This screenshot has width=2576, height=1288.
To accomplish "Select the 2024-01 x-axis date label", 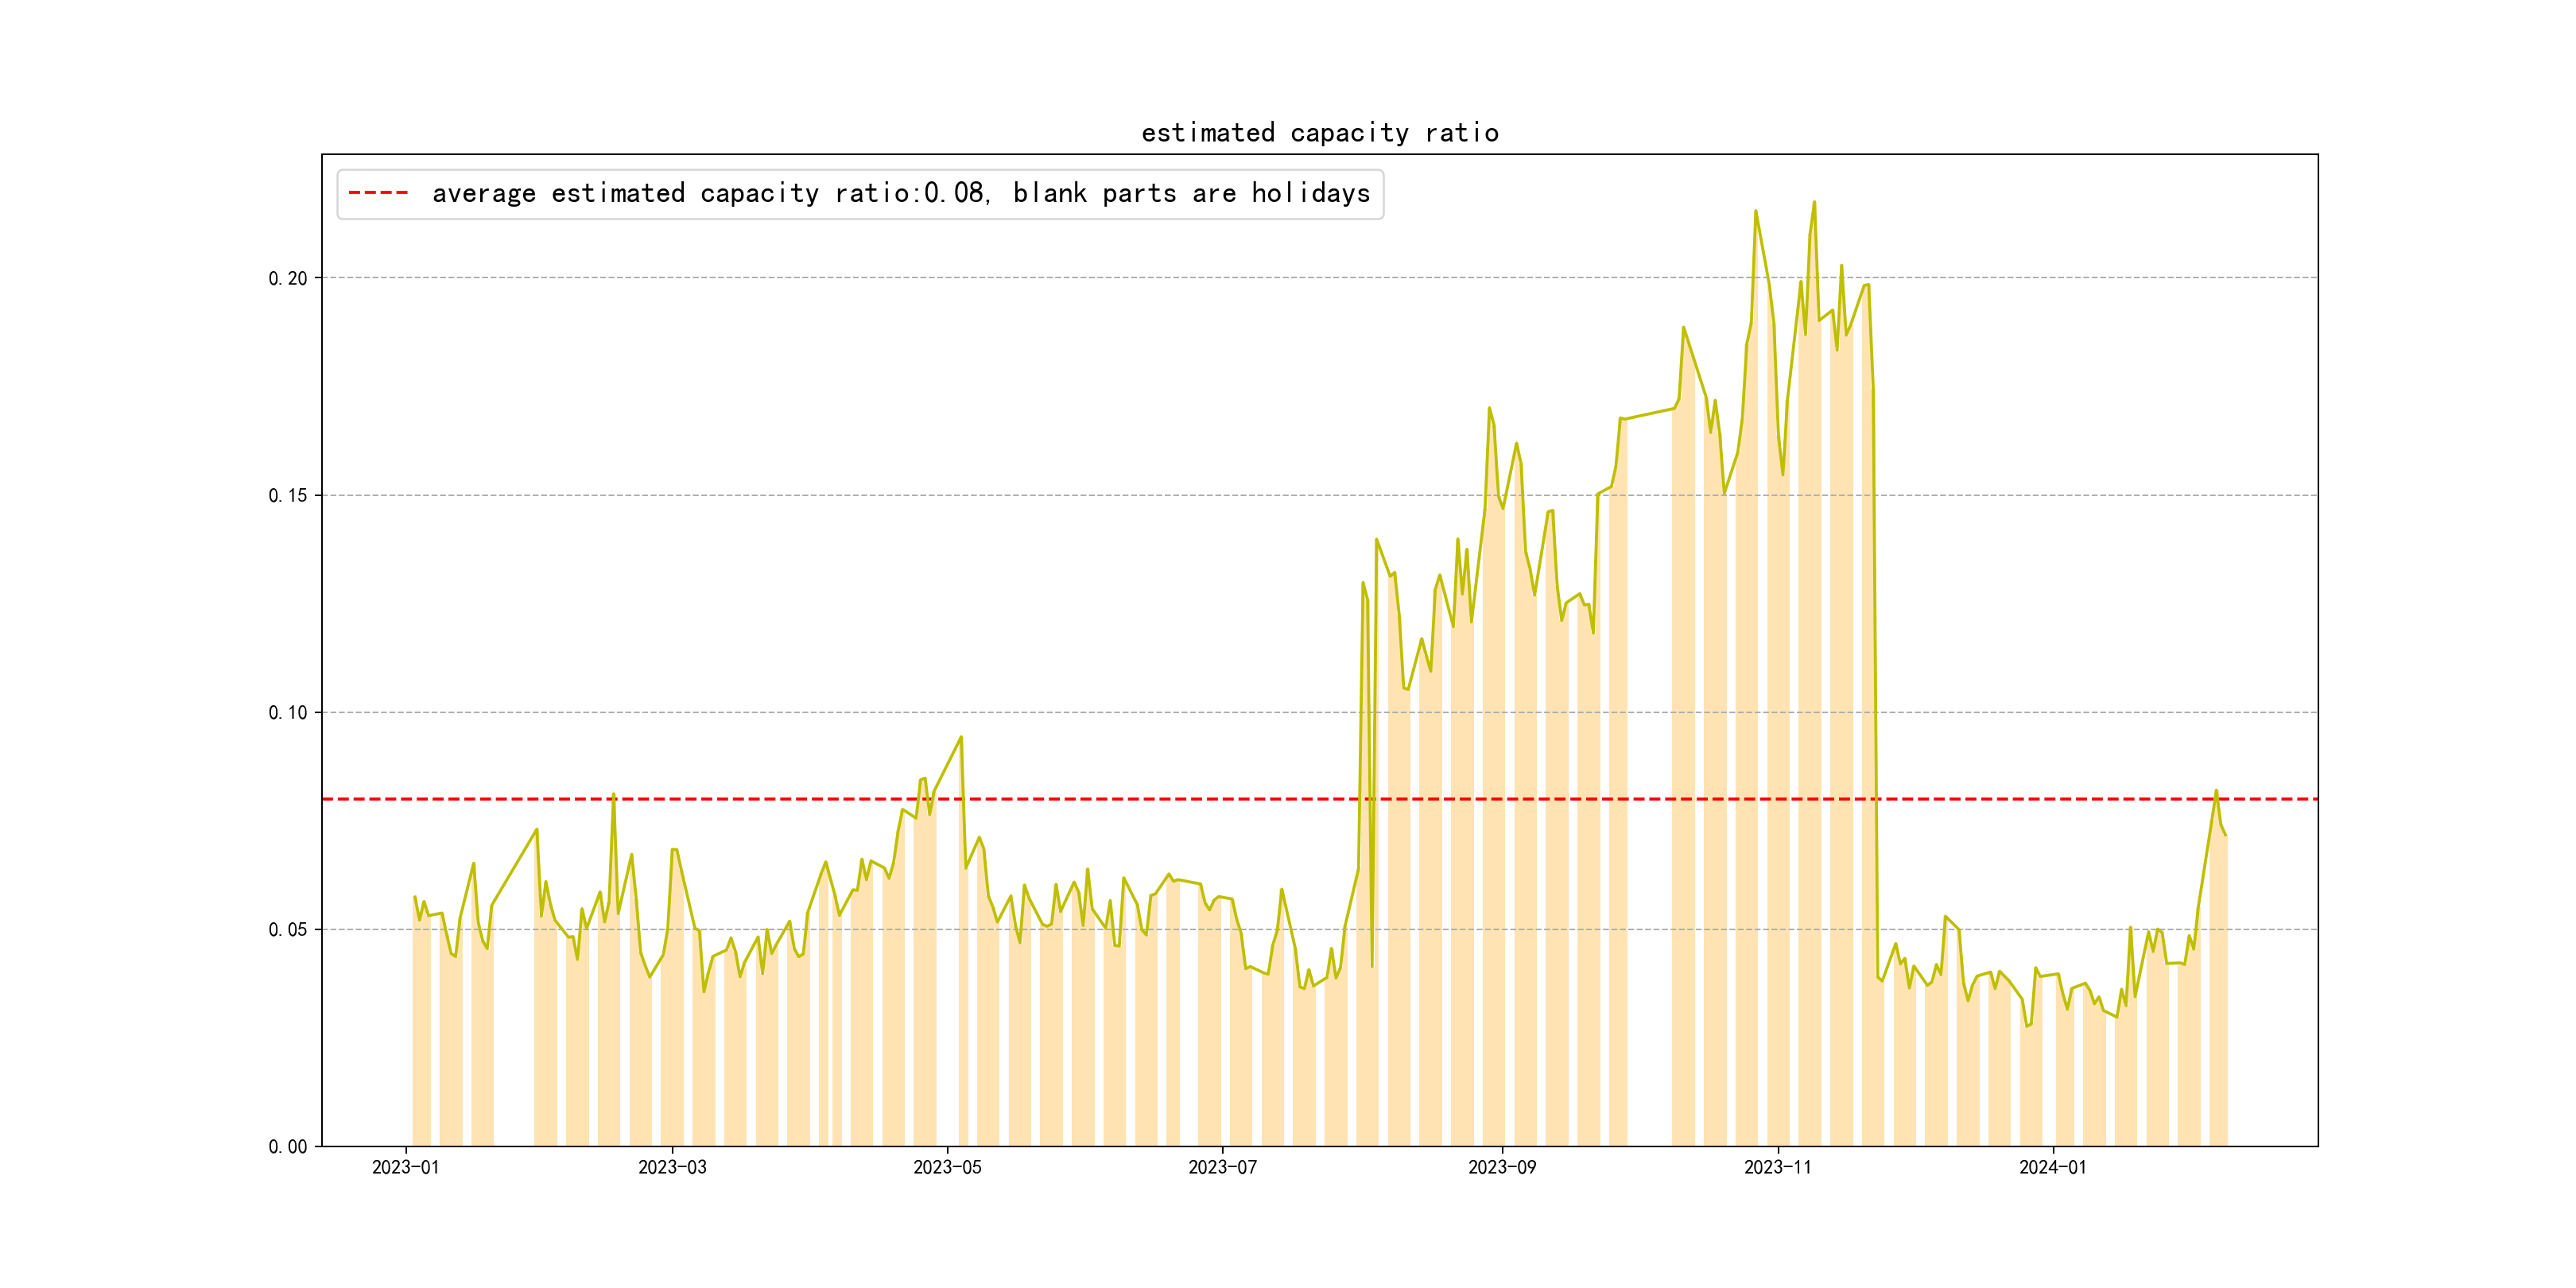I will (2052, 1168).
